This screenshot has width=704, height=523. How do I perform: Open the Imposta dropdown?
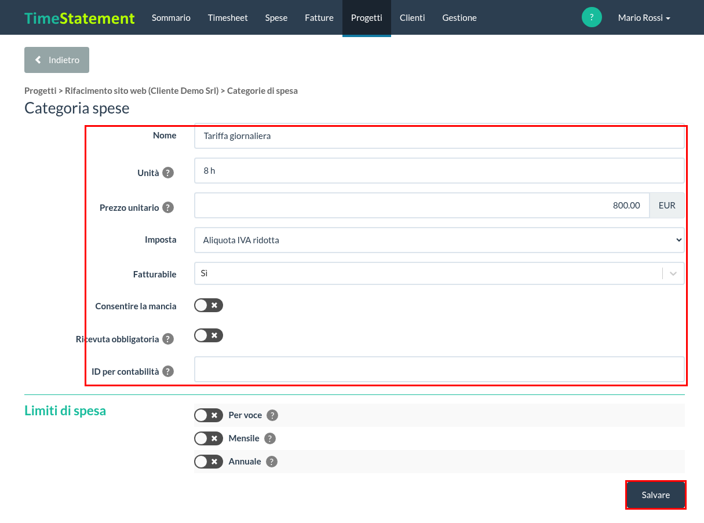pyautogui.click(x=439, y=240)
